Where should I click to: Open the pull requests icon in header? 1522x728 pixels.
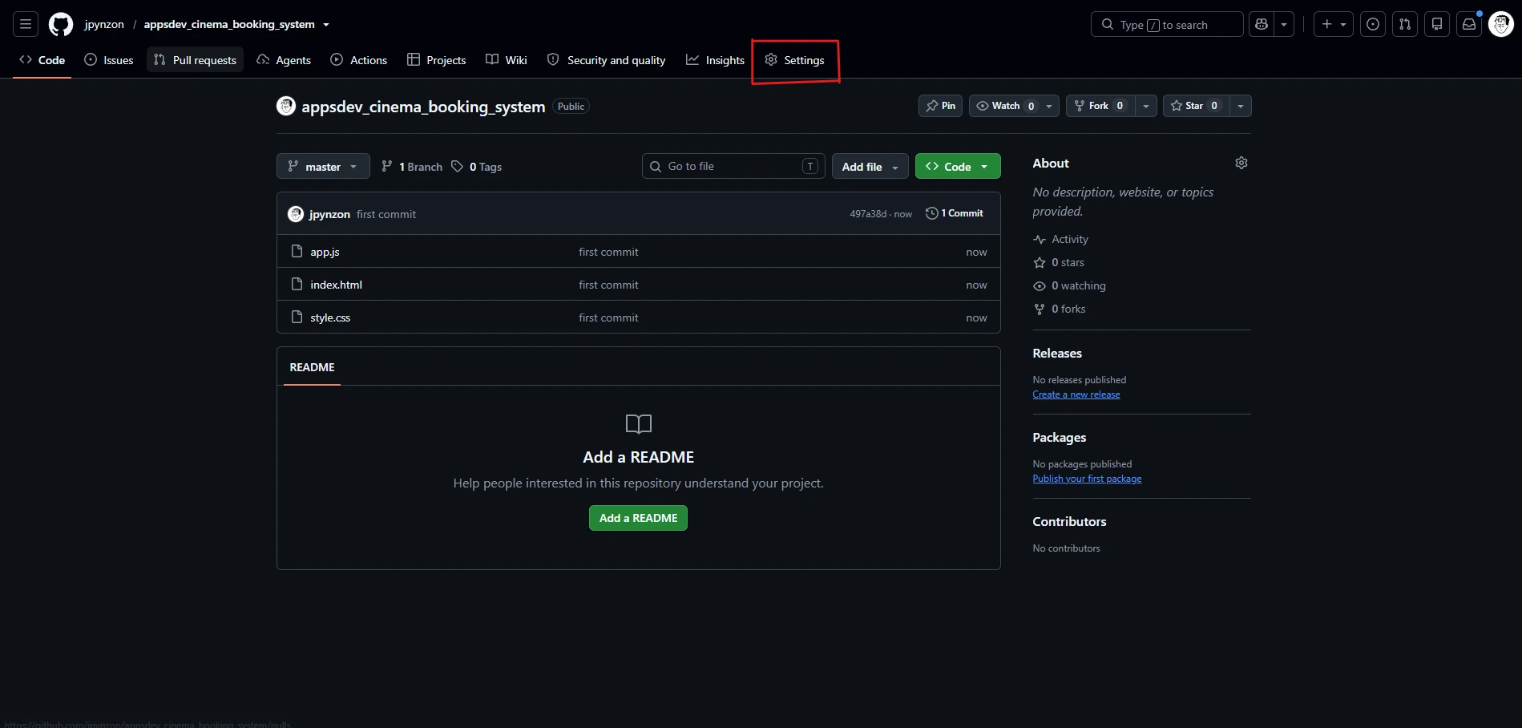point(1405,25)
